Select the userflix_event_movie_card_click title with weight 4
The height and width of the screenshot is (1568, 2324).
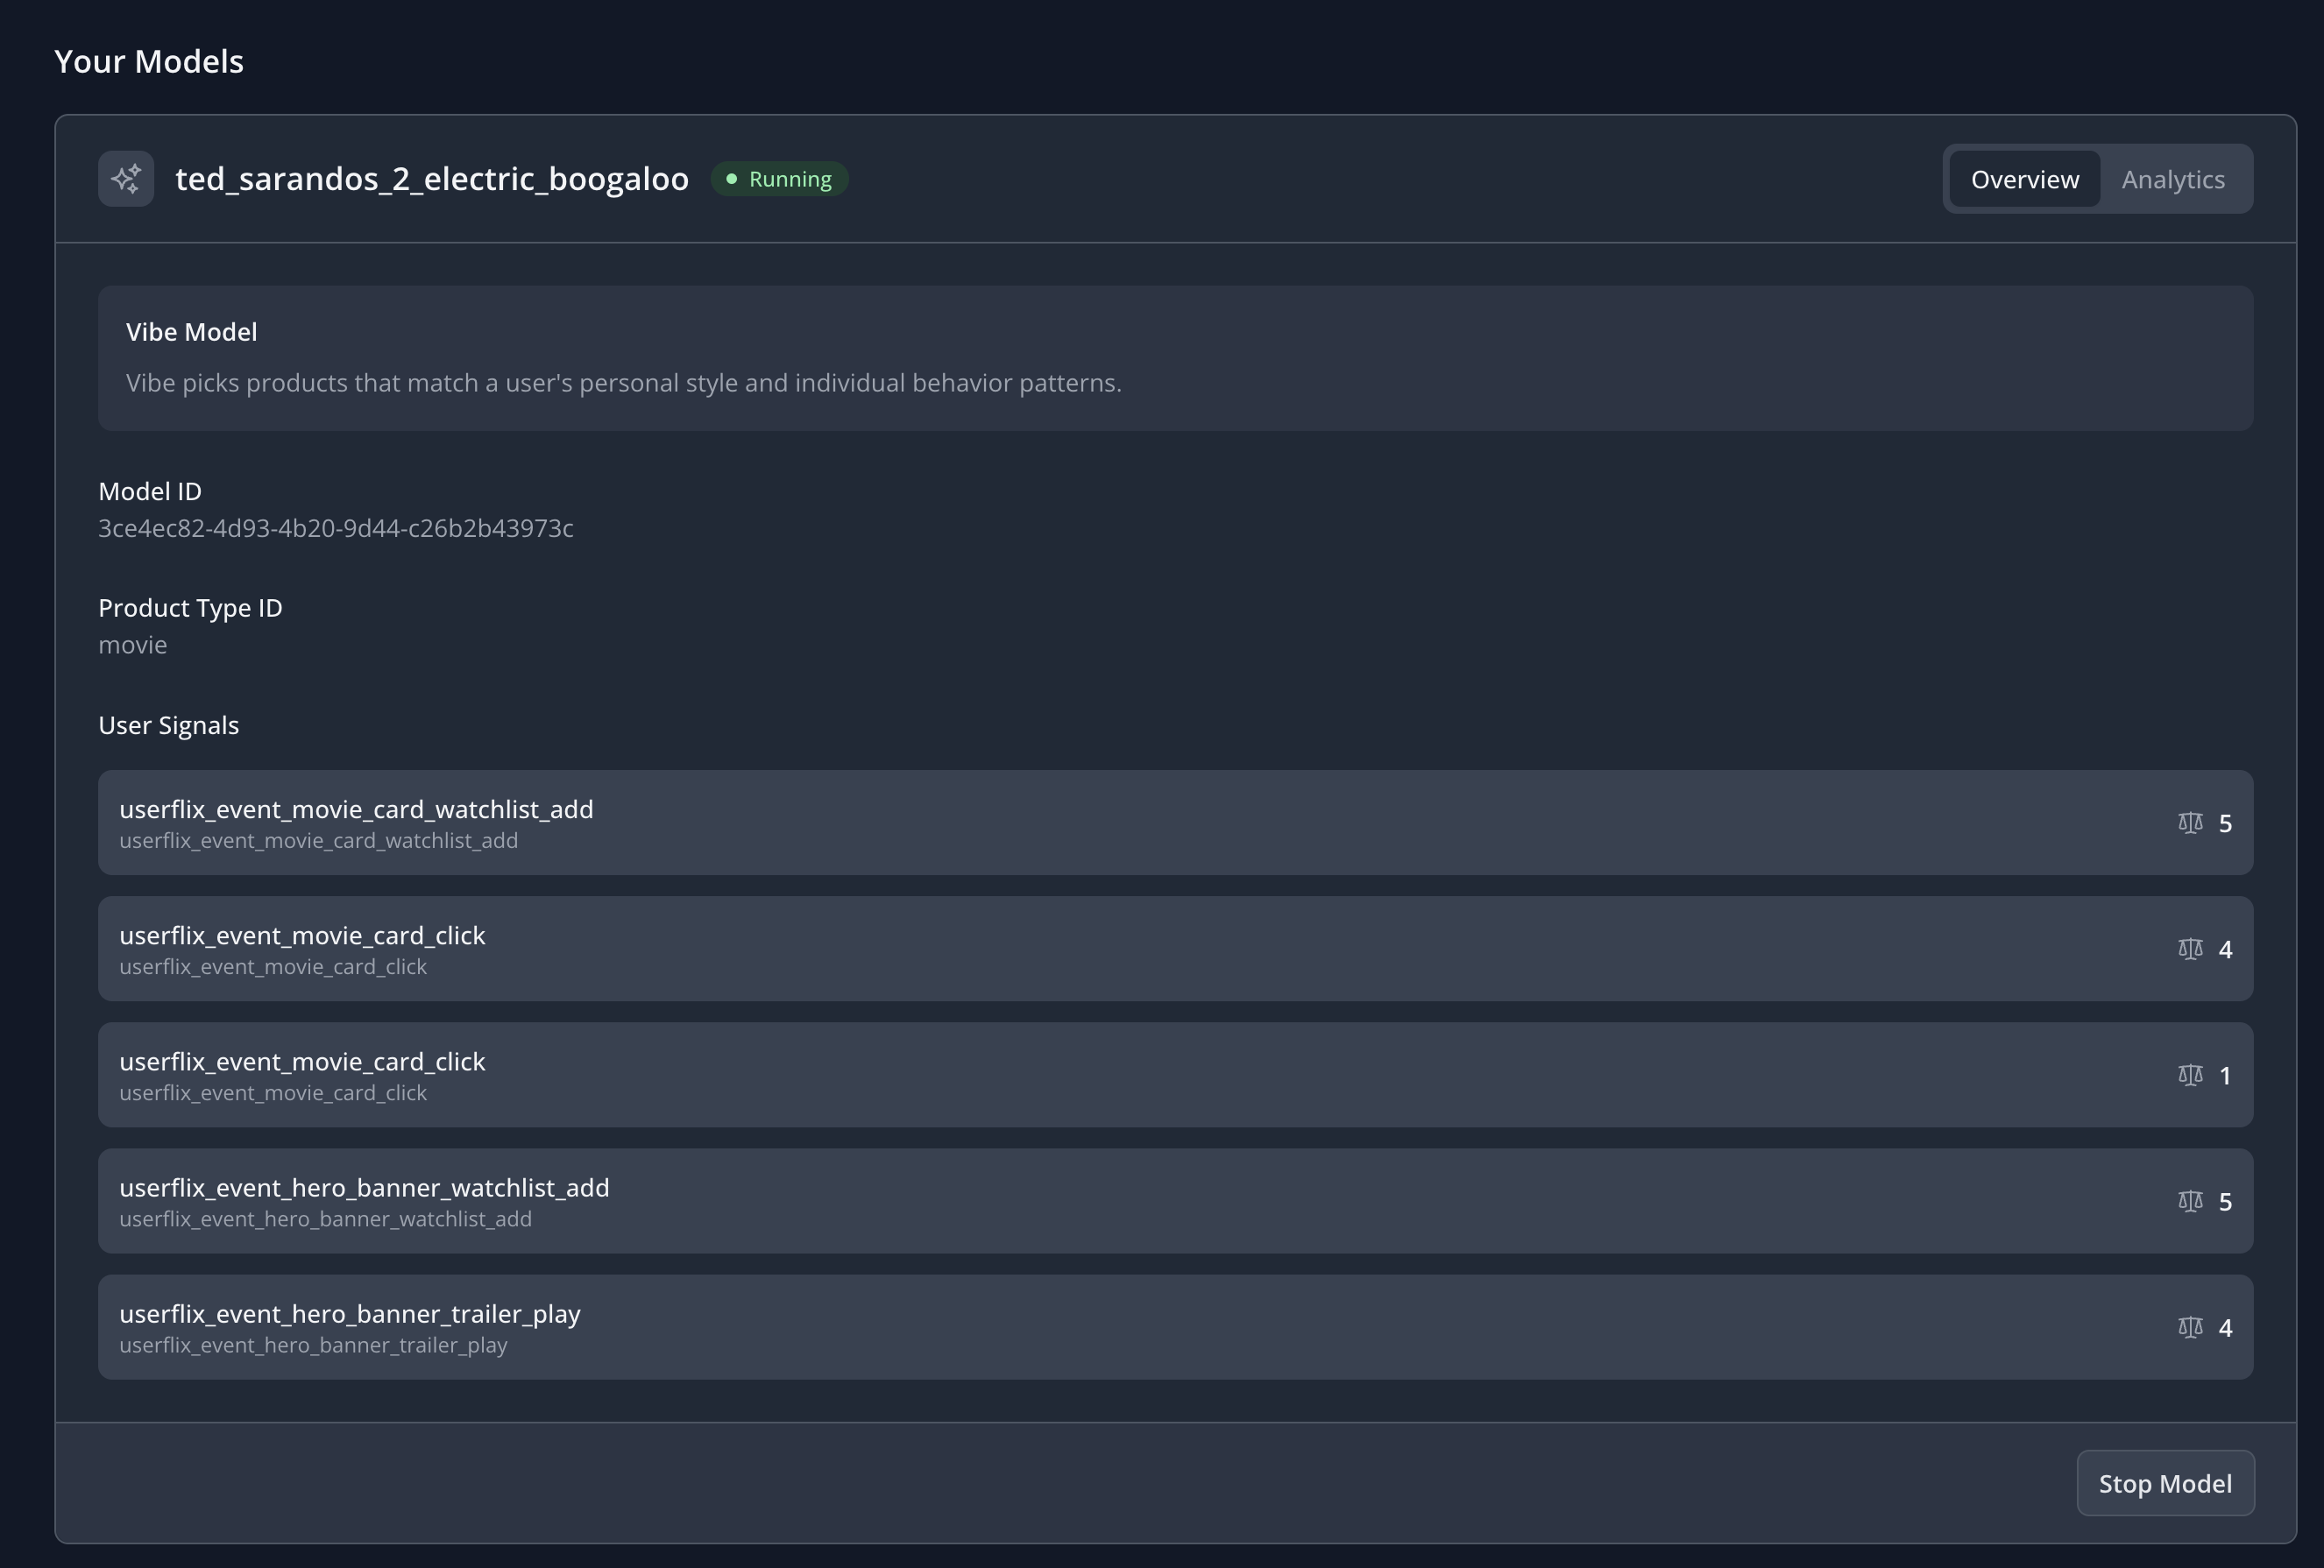click(302, 935)
